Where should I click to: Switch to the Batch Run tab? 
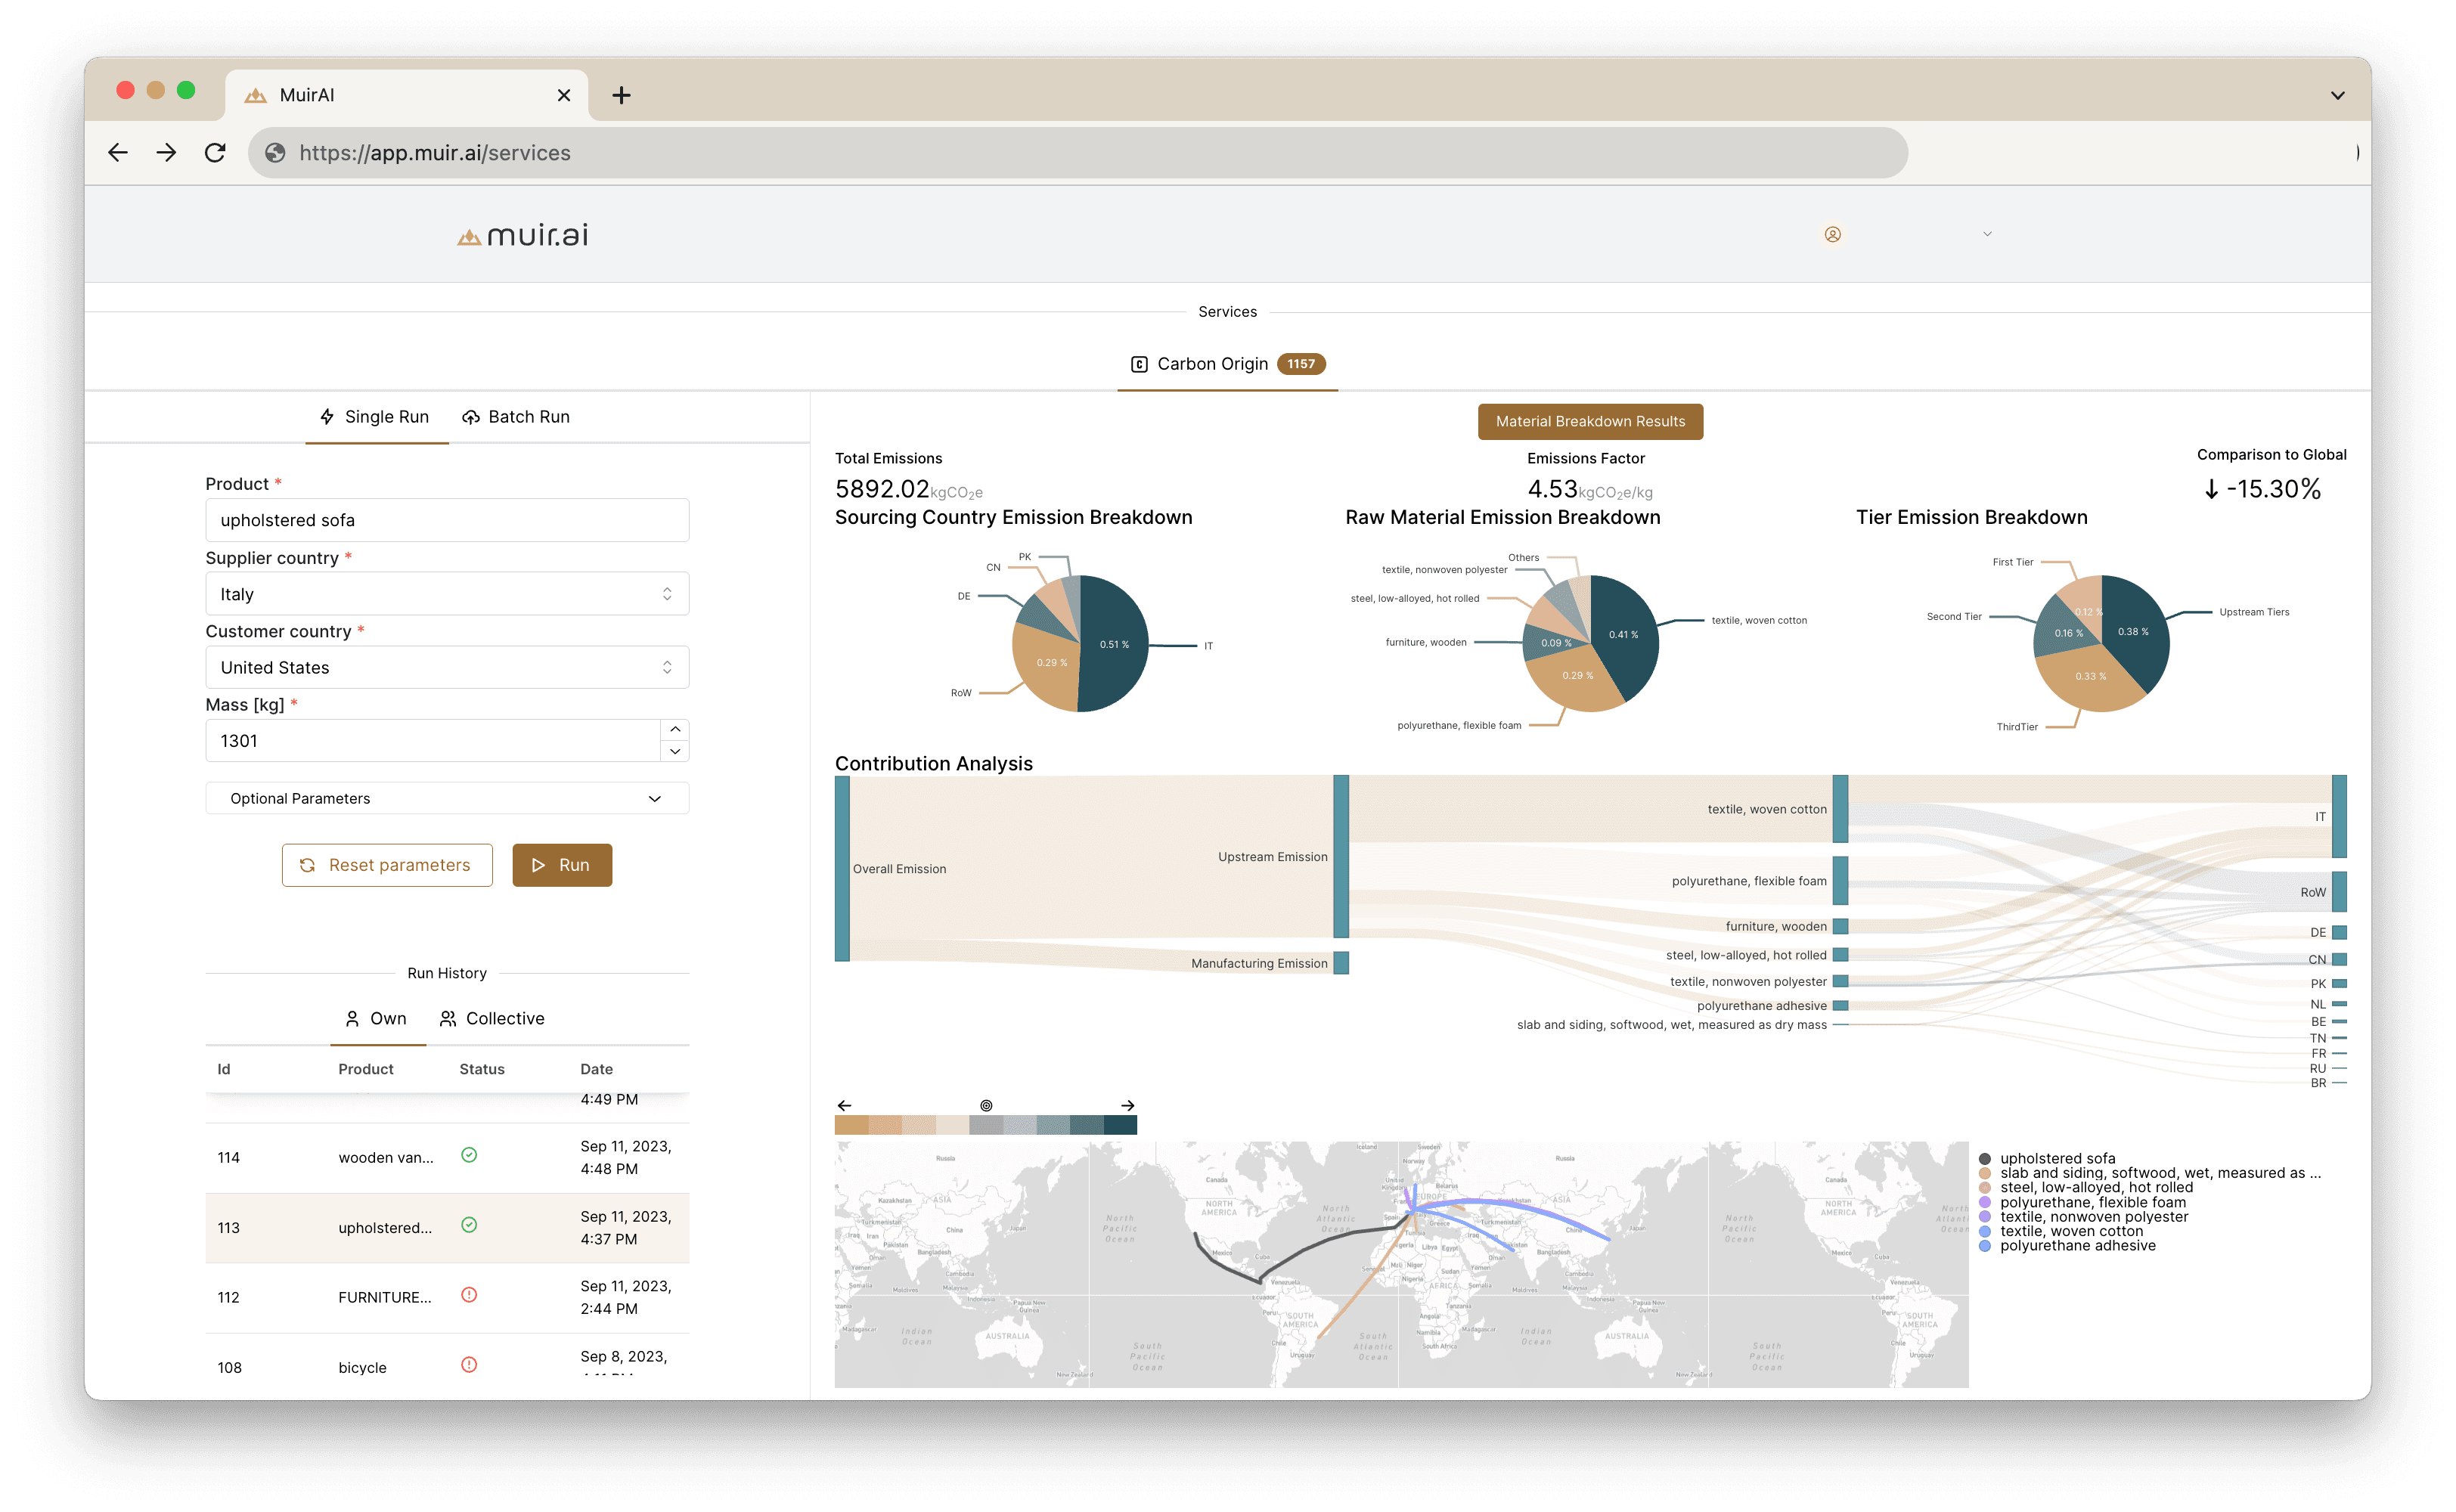[516, 417]
